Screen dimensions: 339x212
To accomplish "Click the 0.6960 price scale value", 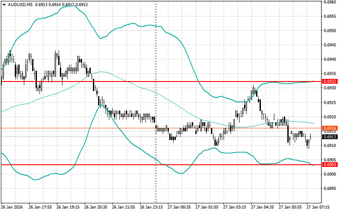I will pyautogui.click(x=330, y=2).
